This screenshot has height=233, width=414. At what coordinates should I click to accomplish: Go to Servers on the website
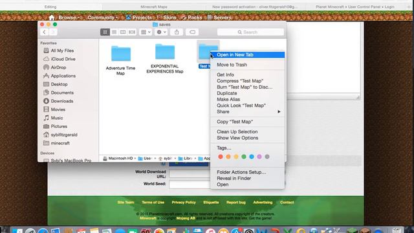pos(219,17)
